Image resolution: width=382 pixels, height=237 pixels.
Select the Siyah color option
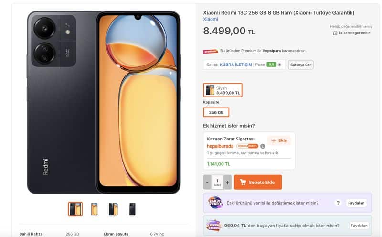[x=223, y=90]
